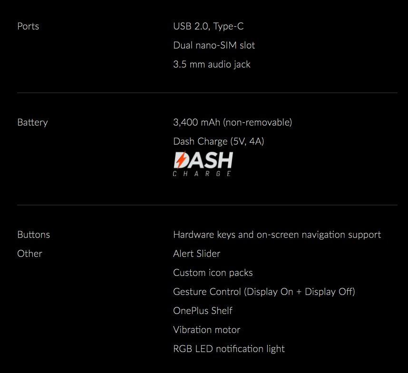The height and width of the screenshot is (373, 408).
Task: Select the Buttons row label
Action: click(33, 235)
